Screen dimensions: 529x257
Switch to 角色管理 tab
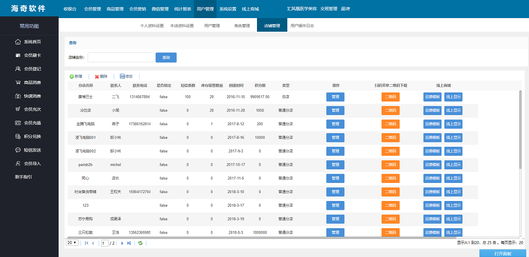click(x=242, y=26)
